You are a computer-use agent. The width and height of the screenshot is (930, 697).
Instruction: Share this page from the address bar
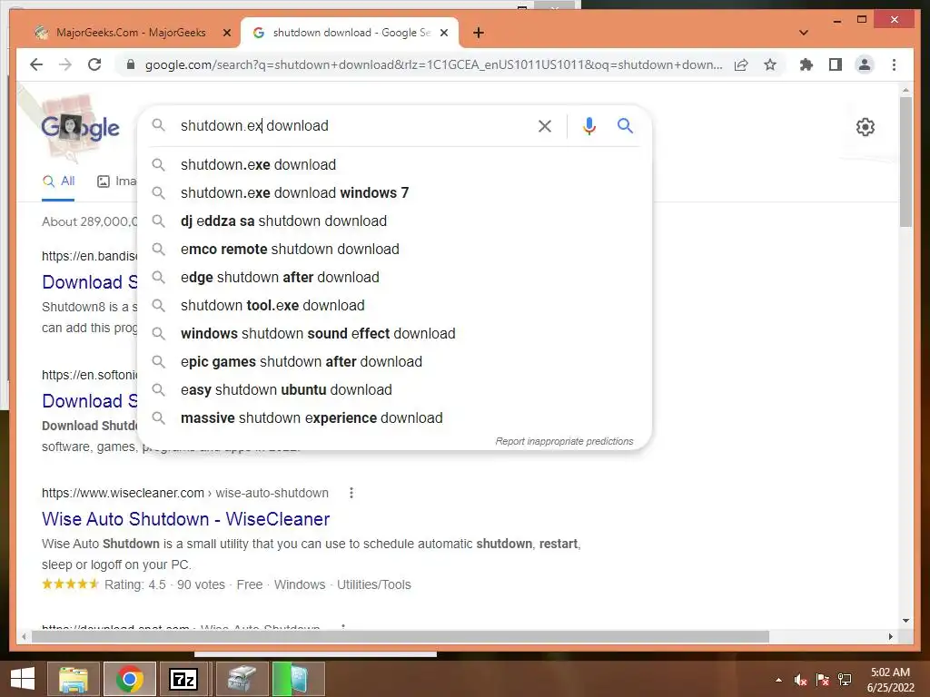click(741, 64)
